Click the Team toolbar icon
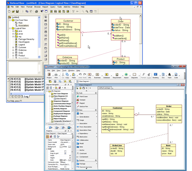The image size is (192, 171). point(169,75)
